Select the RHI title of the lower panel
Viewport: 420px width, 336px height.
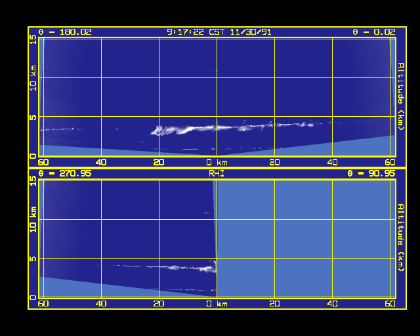click(217, 174)
